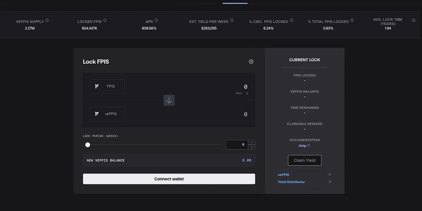Click % CIRC. FPIS LOCKED help icon
Viewport: 422px width, 211px height.
(292, 20)
